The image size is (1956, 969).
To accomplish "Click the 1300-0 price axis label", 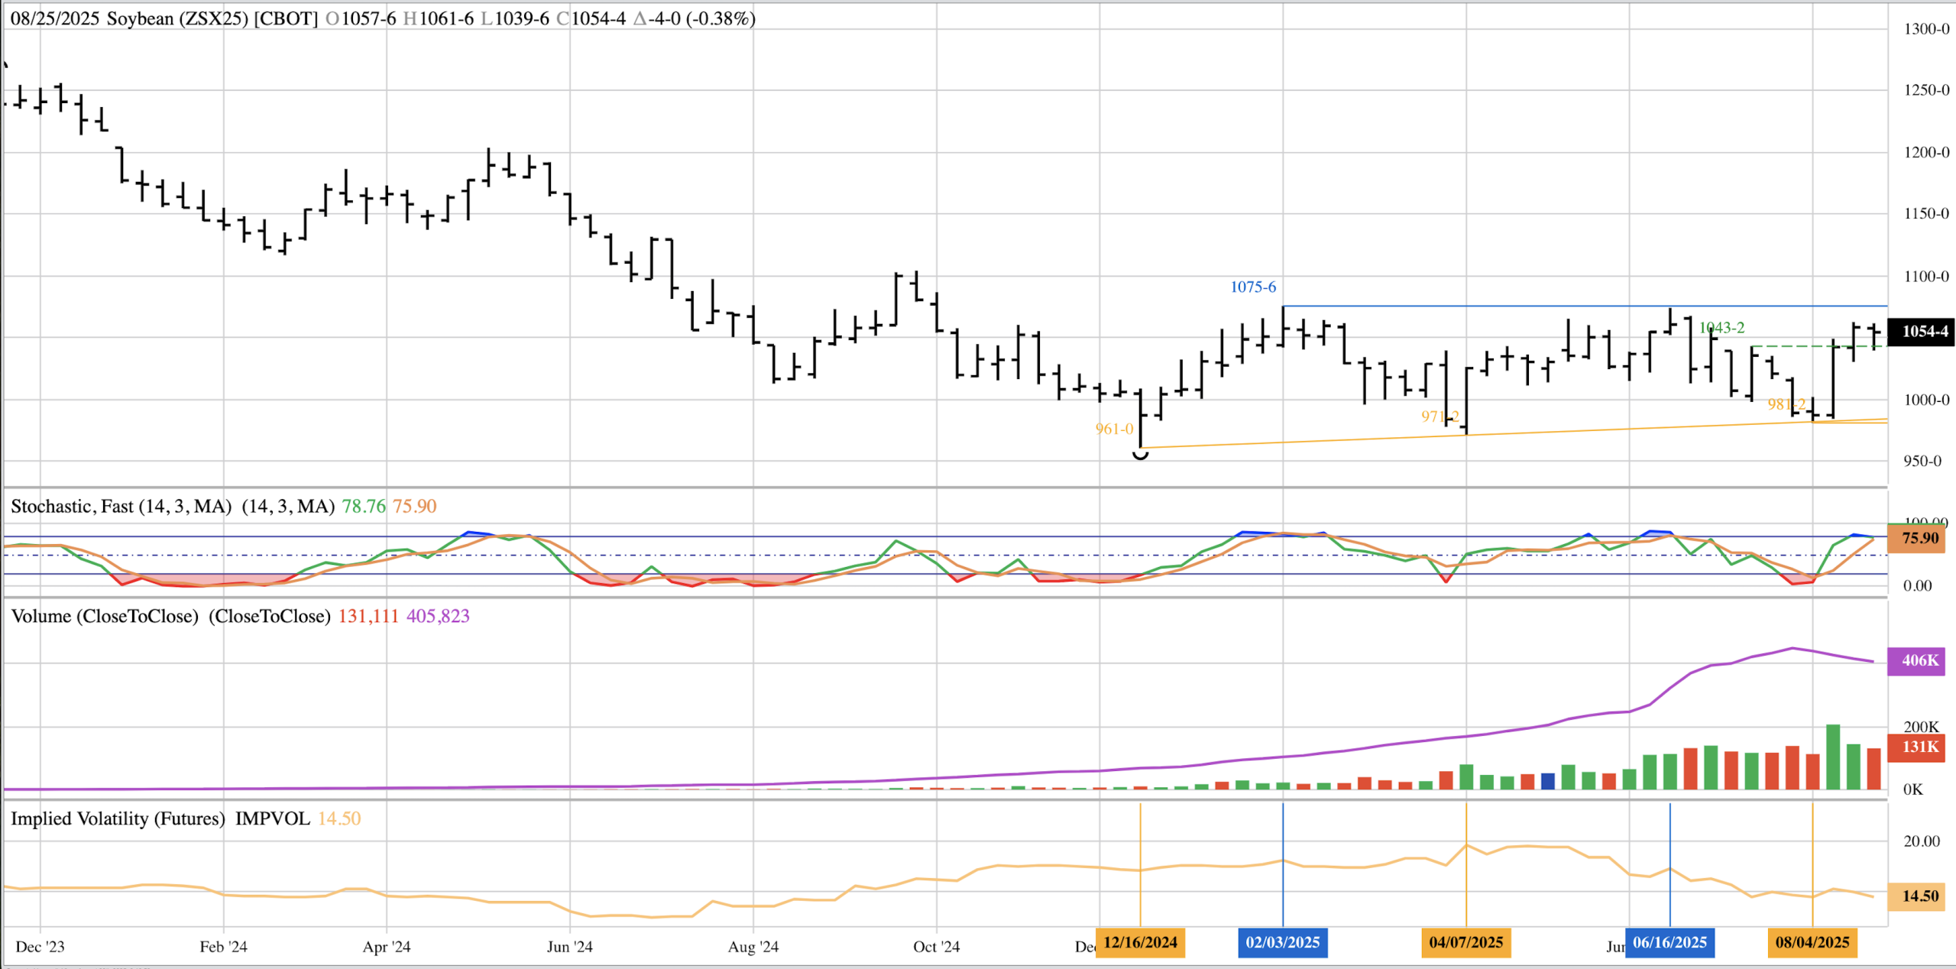I will click(1925, 29).
